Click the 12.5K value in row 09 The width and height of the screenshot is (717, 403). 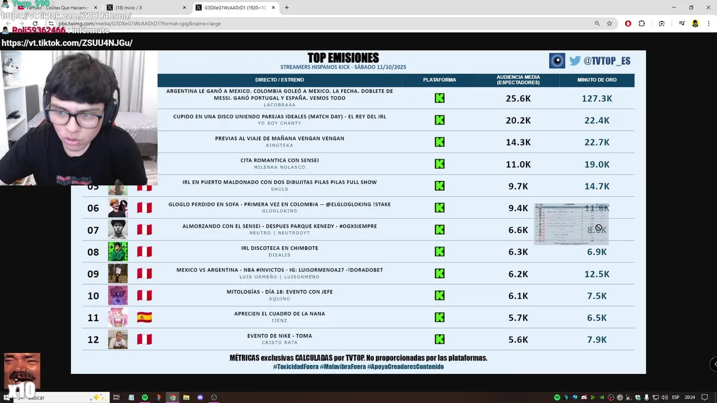597,274
